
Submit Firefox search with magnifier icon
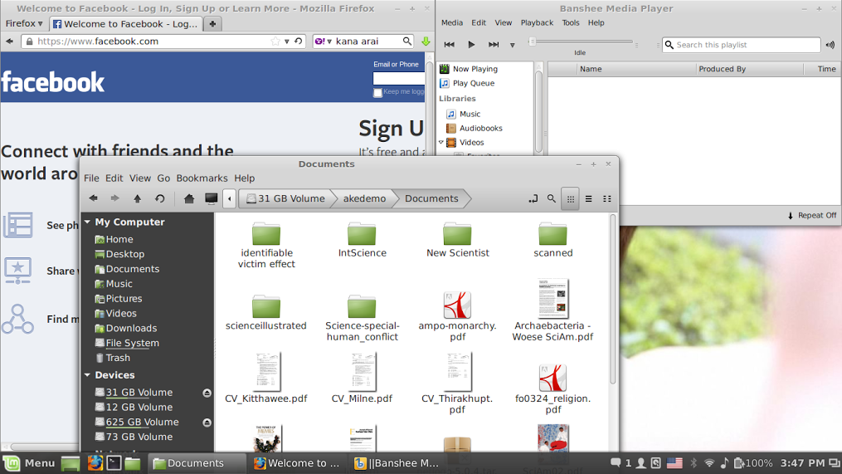(407, 41)
